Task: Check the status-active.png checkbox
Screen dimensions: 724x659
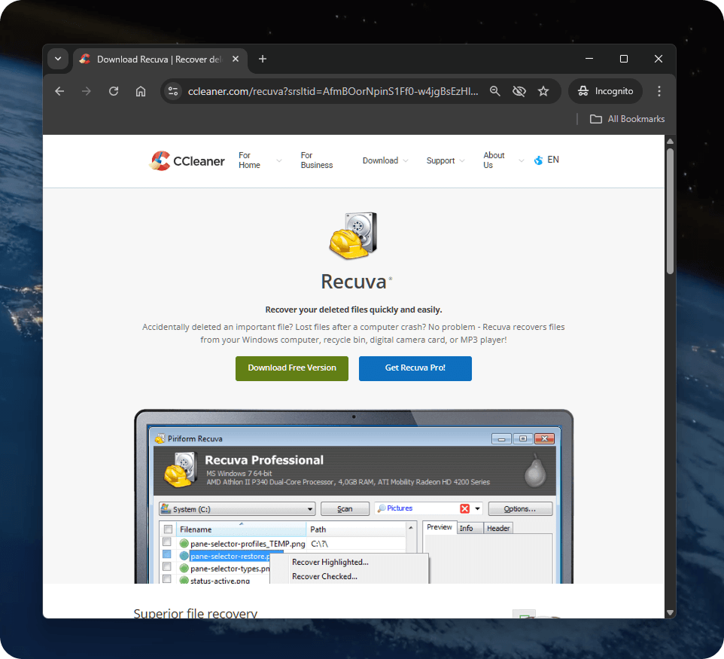Action: (x=167, y=579)
